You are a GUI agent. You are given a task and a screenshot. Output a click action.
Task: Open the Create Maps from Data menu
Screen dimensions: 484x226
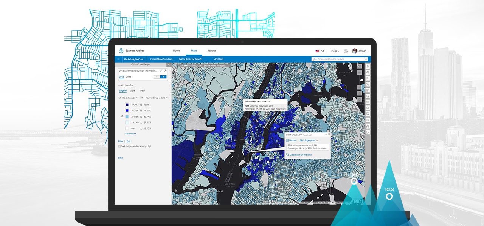(x=161, y=59)
